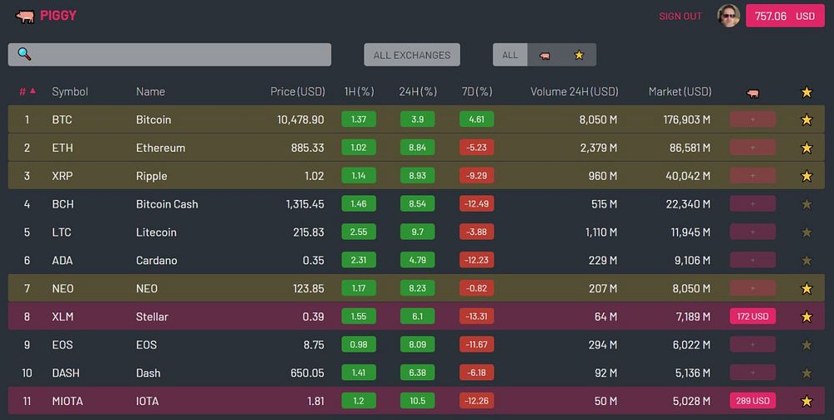Click Ethereum 7D change -5.23 badge

click(476, 147)
